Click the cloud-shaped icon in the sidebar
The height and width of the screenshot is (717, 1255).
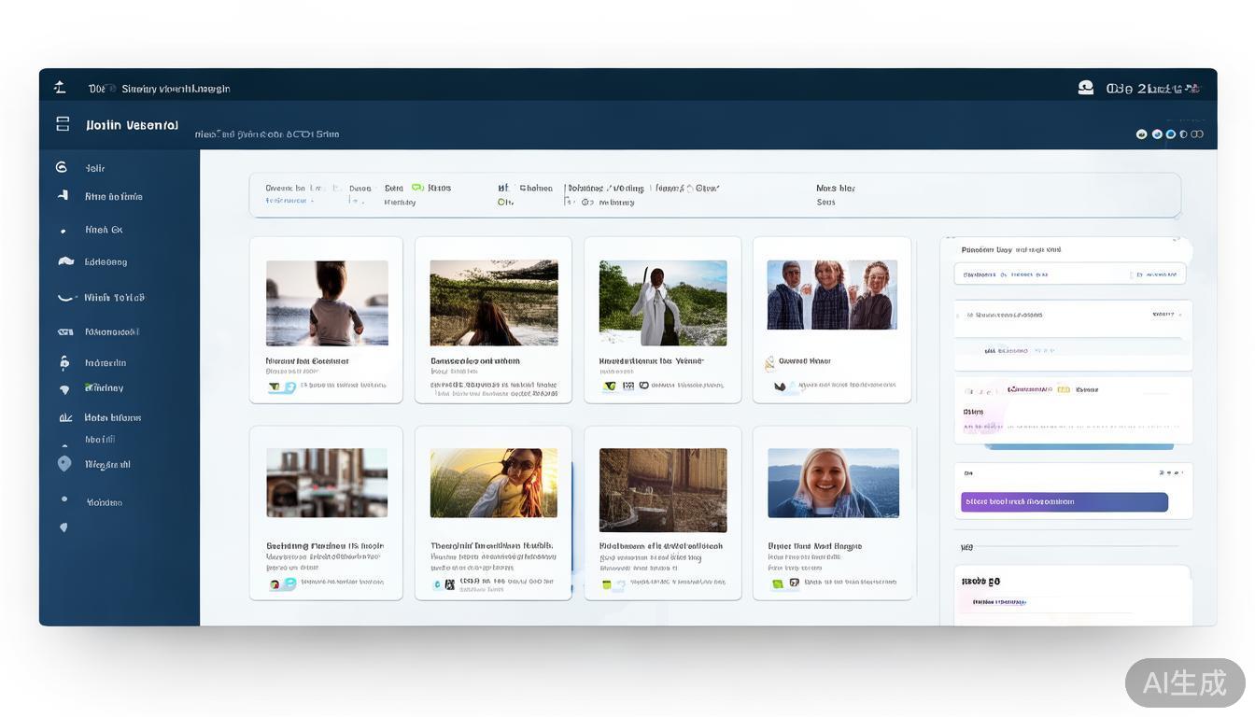pos(65,261)
